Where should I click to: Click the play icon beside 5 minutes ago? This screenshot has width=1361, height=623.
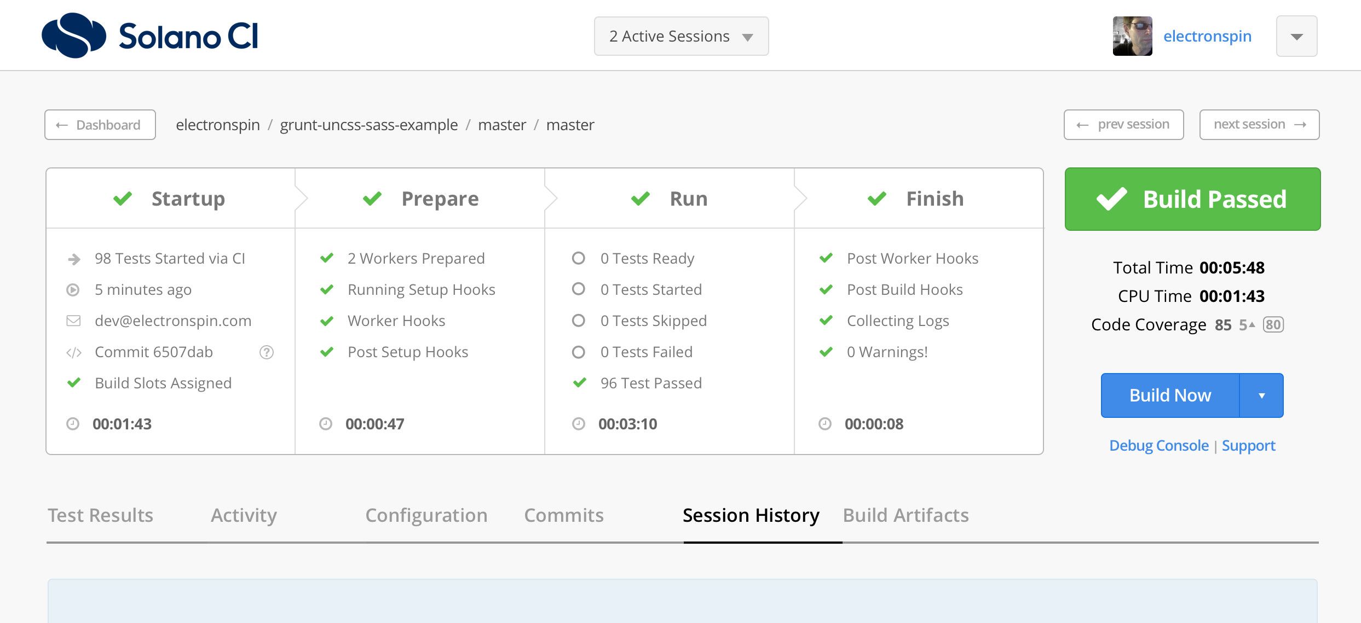(73, 290)
